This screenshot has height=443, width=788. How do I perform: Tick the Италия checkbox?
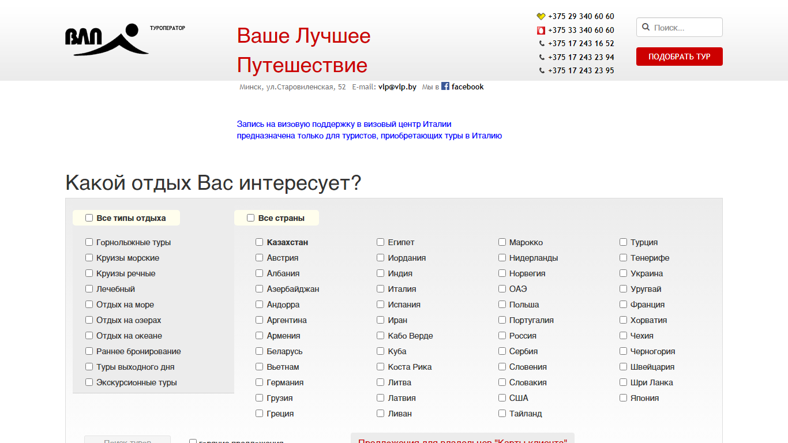tap(381, 289)
